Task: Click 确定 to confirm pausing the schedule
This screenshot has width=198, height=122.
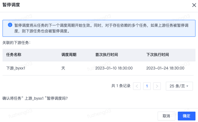Action: (x=187, y=116)
